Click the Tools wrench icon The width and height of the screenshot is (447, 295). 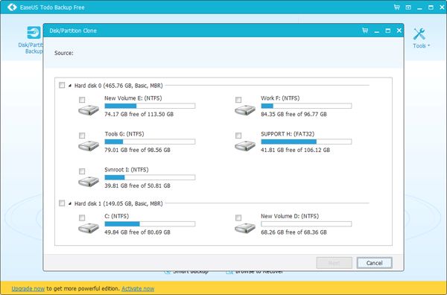pos(419,34)
